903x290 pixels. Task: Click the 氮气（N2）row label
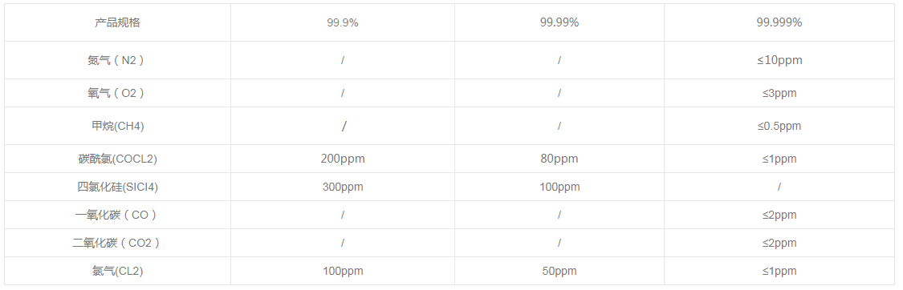click(x=117, y=60)
